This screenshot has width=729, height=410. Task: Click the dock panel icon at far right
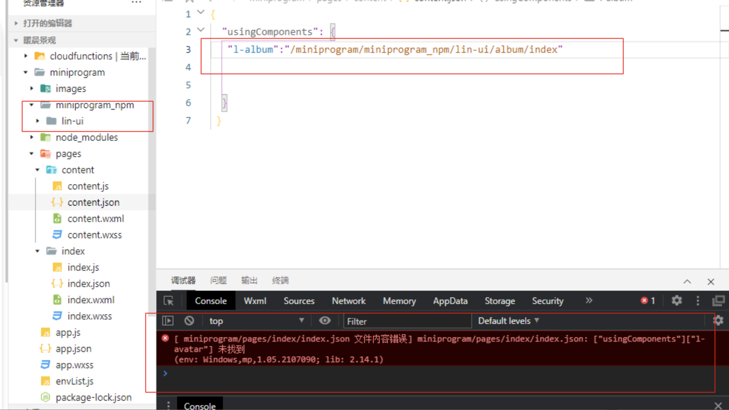(718, 301)
